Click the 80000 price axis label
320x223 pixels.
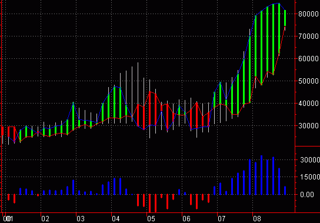click(x=308, y=14)
